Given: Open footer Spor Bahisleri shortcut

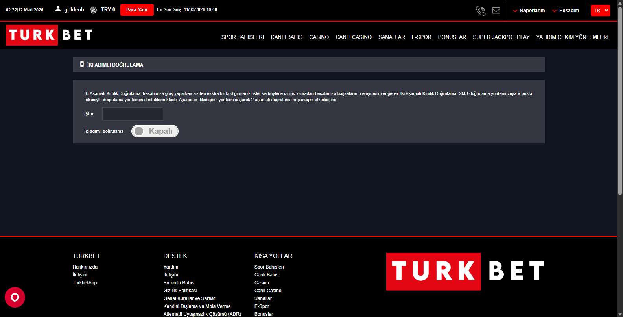Looking at the screenshot, I should (269, 267).
